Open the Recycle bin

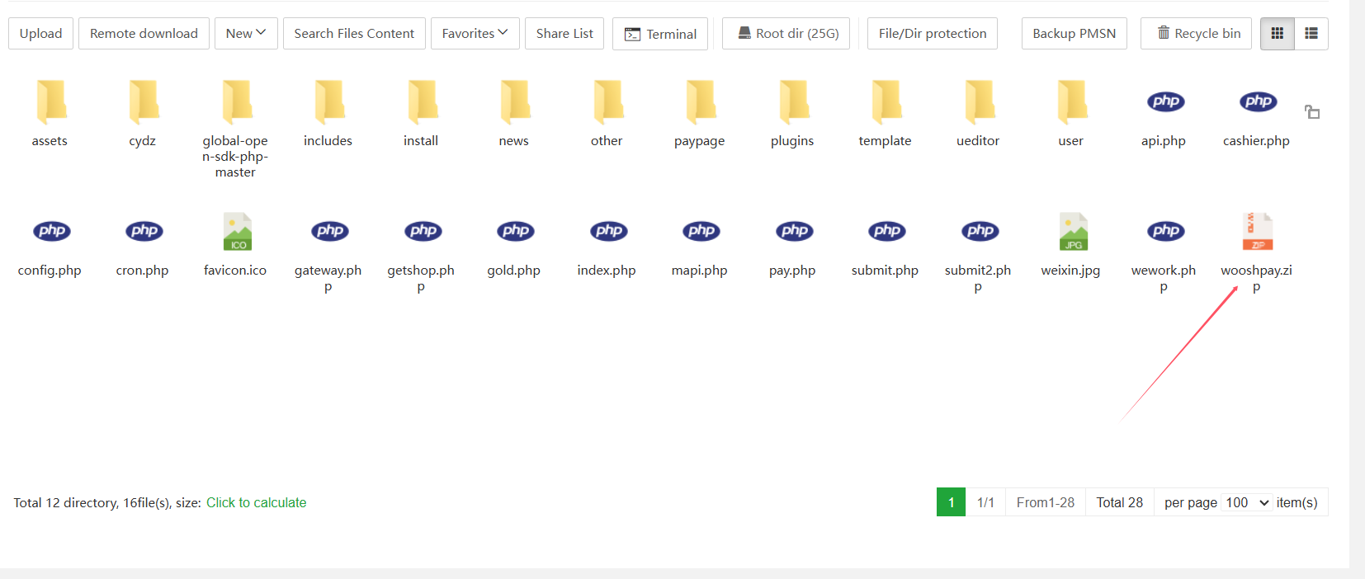[x=1196, y=34]
